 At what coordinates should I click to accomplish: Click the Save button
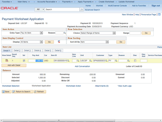(6, 91)
